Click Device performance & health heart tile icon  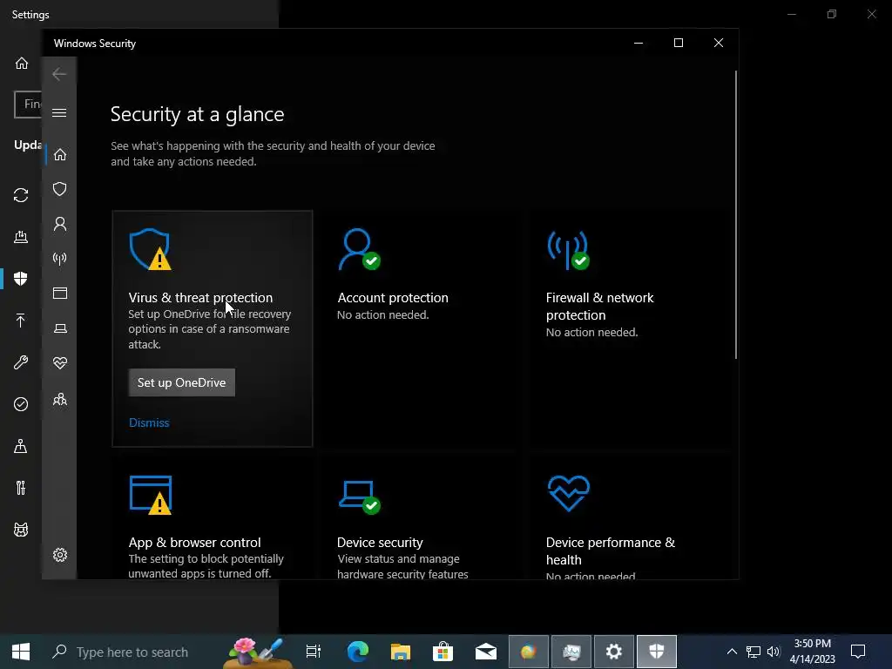click(x=568, y=493)
